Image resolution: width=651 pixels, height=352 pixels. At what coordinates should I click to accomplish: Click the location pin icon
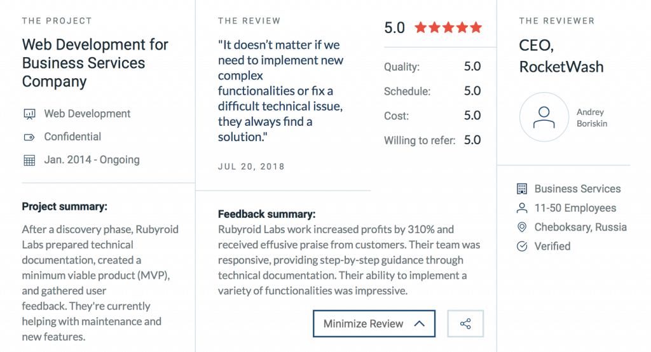click(522, 227)
